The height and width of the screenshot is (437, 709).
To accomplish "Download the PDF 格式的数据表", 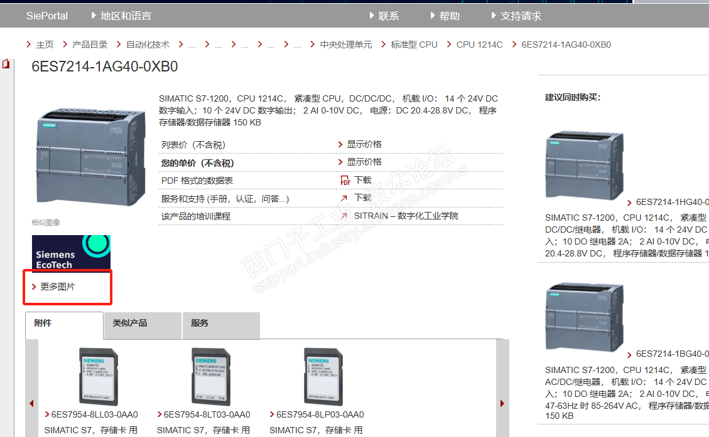I will click(x=362, y=180).
